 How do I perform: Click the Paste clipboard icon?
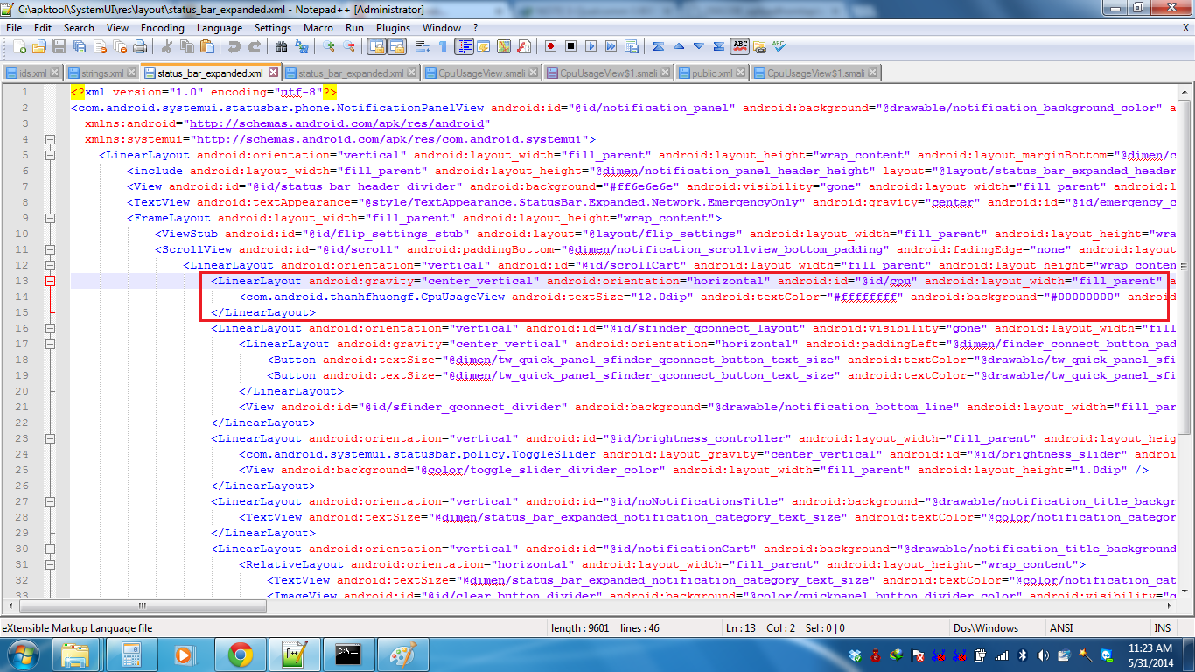[x=206, y=46]
